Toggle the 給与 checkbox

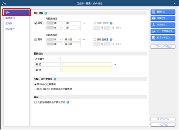pyautogui.click(x=36, y=23)
